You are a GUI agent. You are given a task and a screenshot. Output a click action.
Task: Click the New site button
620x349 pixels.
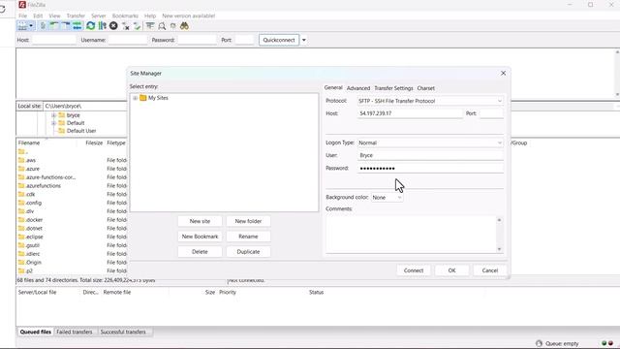click(x=200, y=221)
